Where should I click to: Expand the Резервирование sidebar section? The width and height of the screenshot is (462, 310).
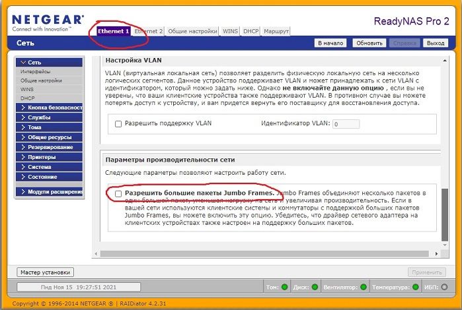49,147
